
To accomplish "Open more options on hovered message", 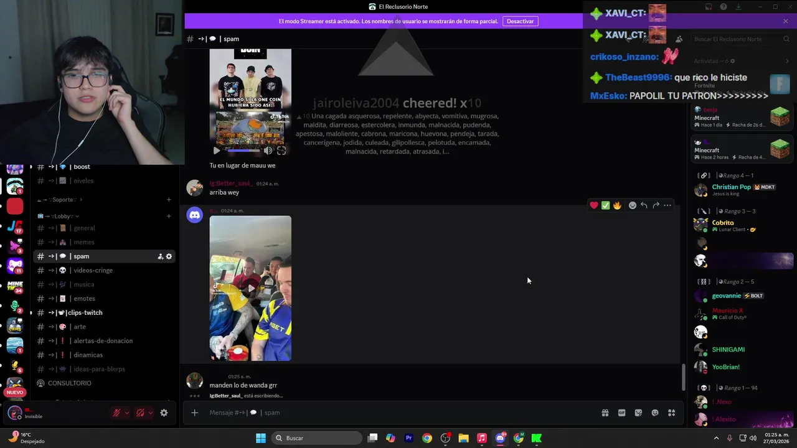I will click(667, 205).
